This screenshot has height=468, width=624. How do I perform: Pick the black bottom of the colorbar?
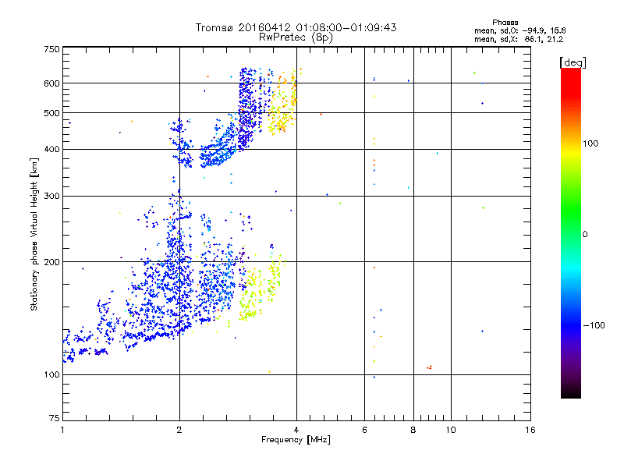pos(571,392)
